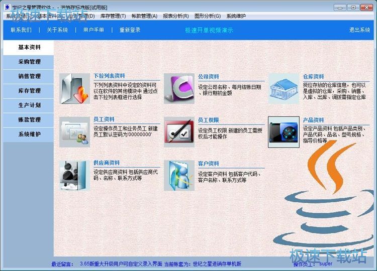Open 极速开单视频演示 video demo link
Screen dimensions: 377x271
click(x=209, y=31)
